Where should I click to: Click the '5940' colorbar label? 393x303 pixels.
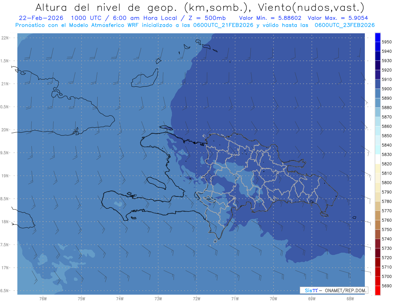click(x=386, y=51)
